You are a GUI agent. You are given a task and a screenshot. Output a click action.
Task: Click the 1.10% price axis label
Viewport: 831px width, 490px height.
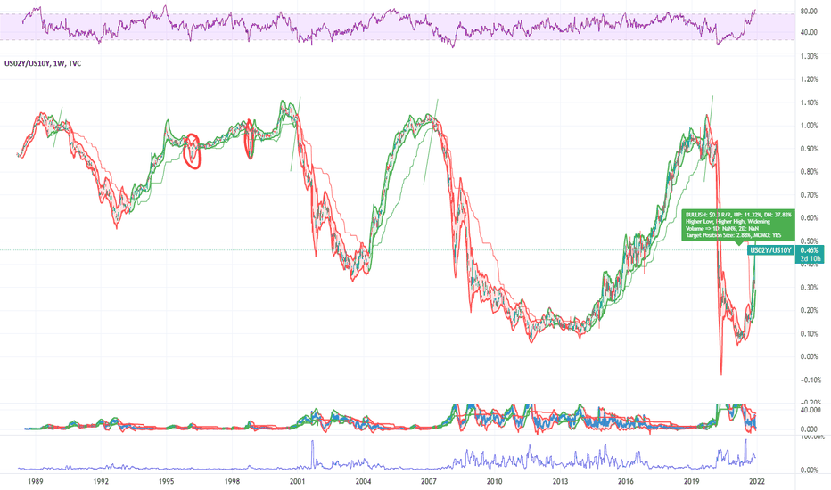pyautogui.click(x=809, y=102)
